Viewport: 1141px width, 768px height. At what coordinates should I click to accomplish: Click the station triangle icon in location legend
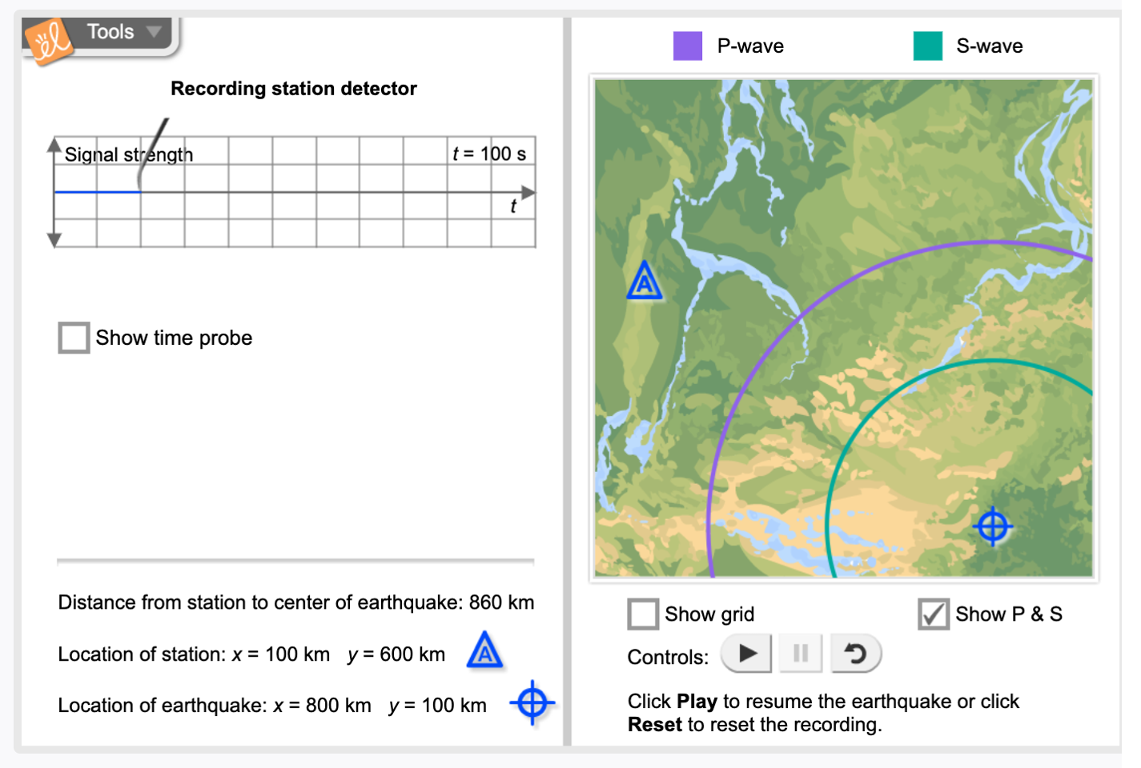pyautogui.click(x=484, y=651)
